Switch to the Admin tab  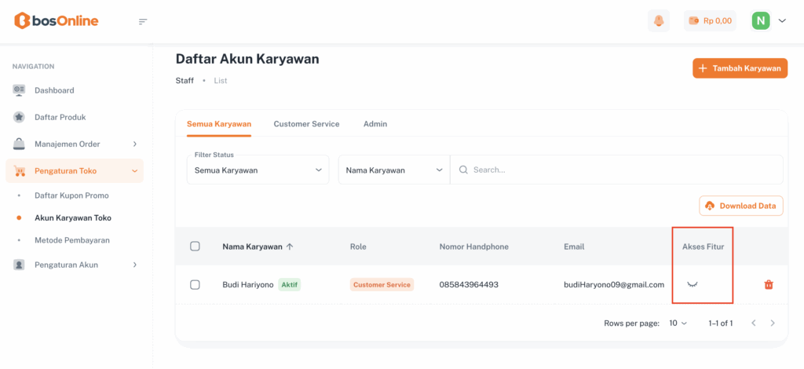tap(375, 124)
